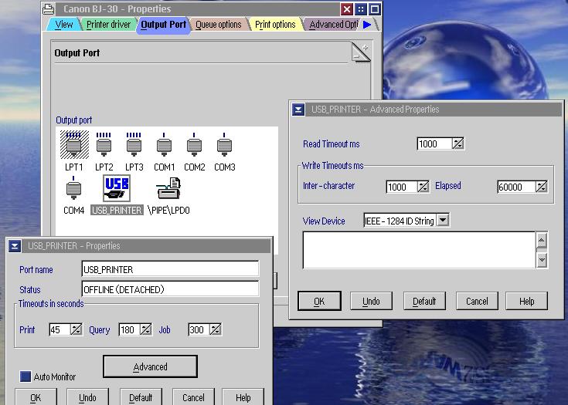Image resolution: width=568 pixels, height=405 pixels.
Task: Choose the COM4 port icon
Action: pyautogui.click(x=73, y=189)
